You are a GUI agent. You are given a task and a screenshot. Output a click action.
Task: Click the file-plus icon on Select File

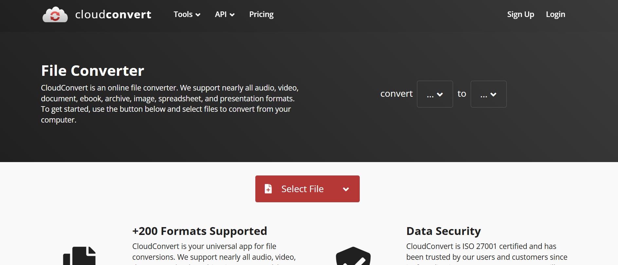tap(268, 189)
